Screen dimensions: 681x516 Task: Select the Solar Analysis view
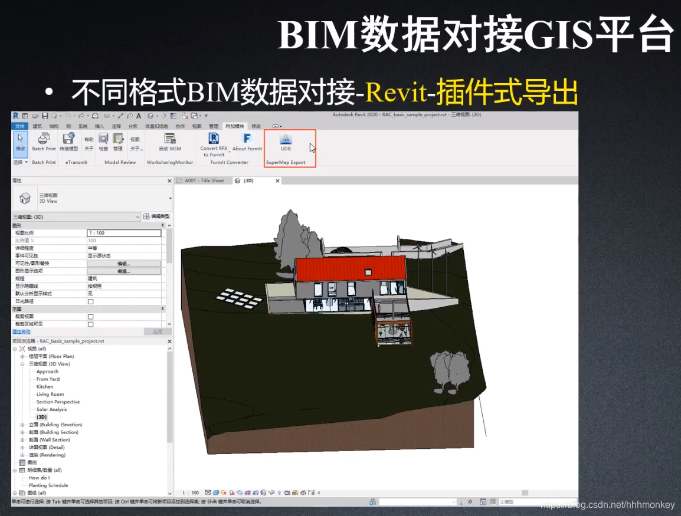[51, 409]
